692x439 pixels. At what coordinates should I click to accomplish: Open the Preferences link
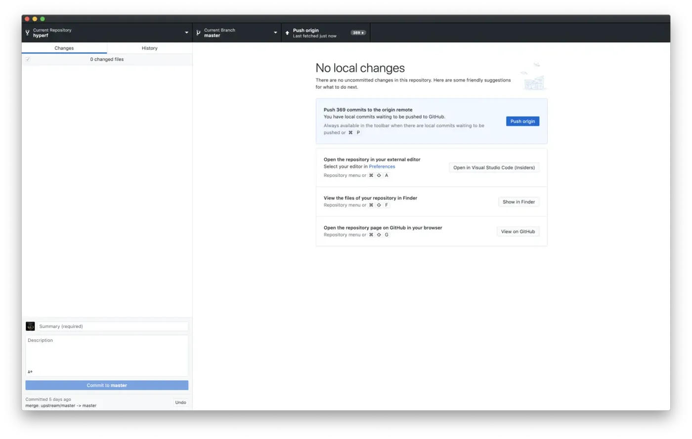382,166
